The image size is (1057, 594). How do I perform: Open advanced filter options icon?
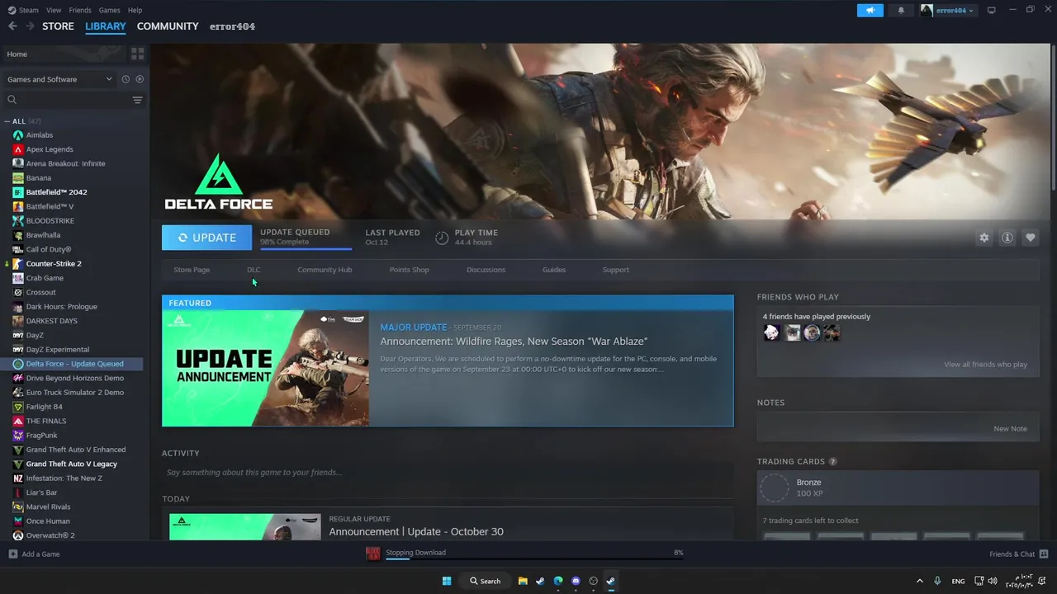tap(137, 100)
